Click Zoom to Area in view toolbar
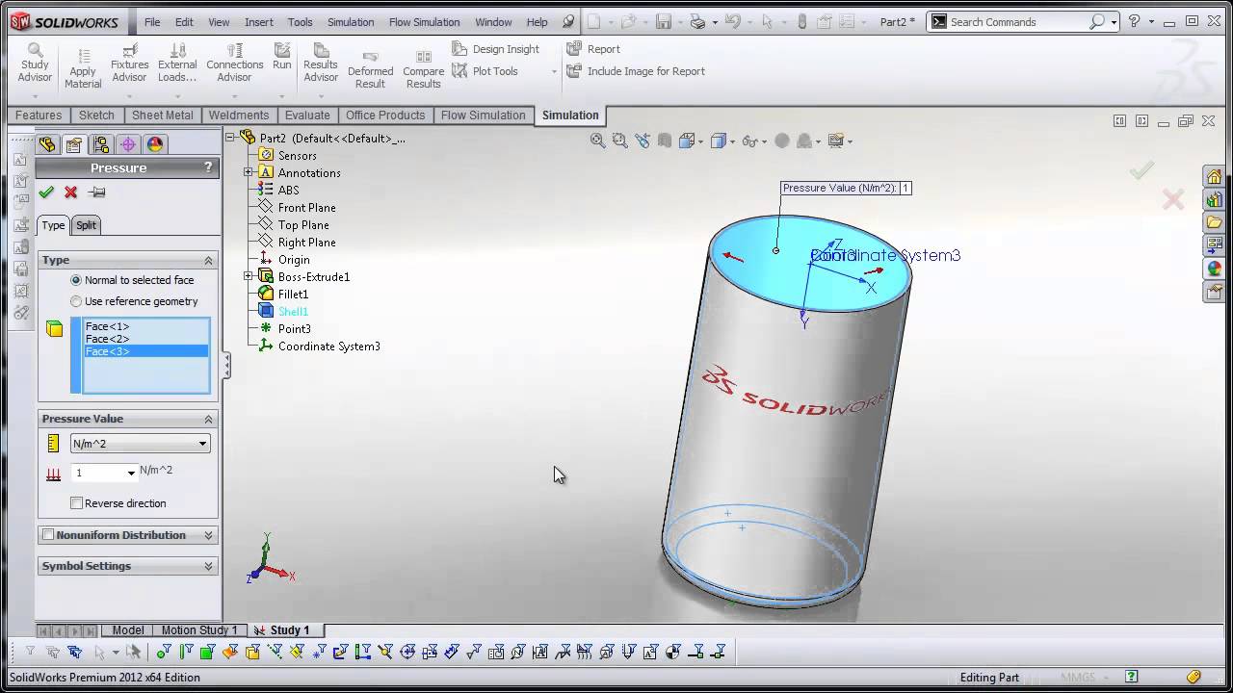 (619, 141)
